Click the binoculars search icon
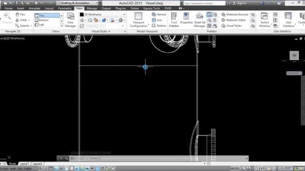Screen dimensions: 305x171 coord(228,3)
